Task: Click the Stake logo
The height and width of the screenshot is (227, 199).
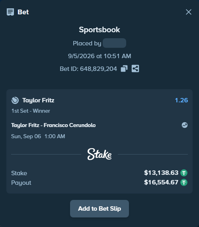Action: (x=99, y=154)
